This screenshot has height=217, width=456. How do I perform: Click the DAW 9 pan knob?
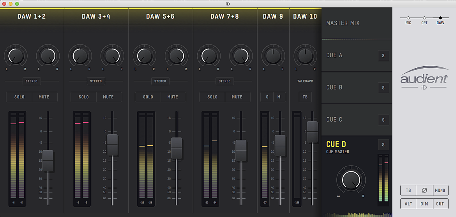273,56
